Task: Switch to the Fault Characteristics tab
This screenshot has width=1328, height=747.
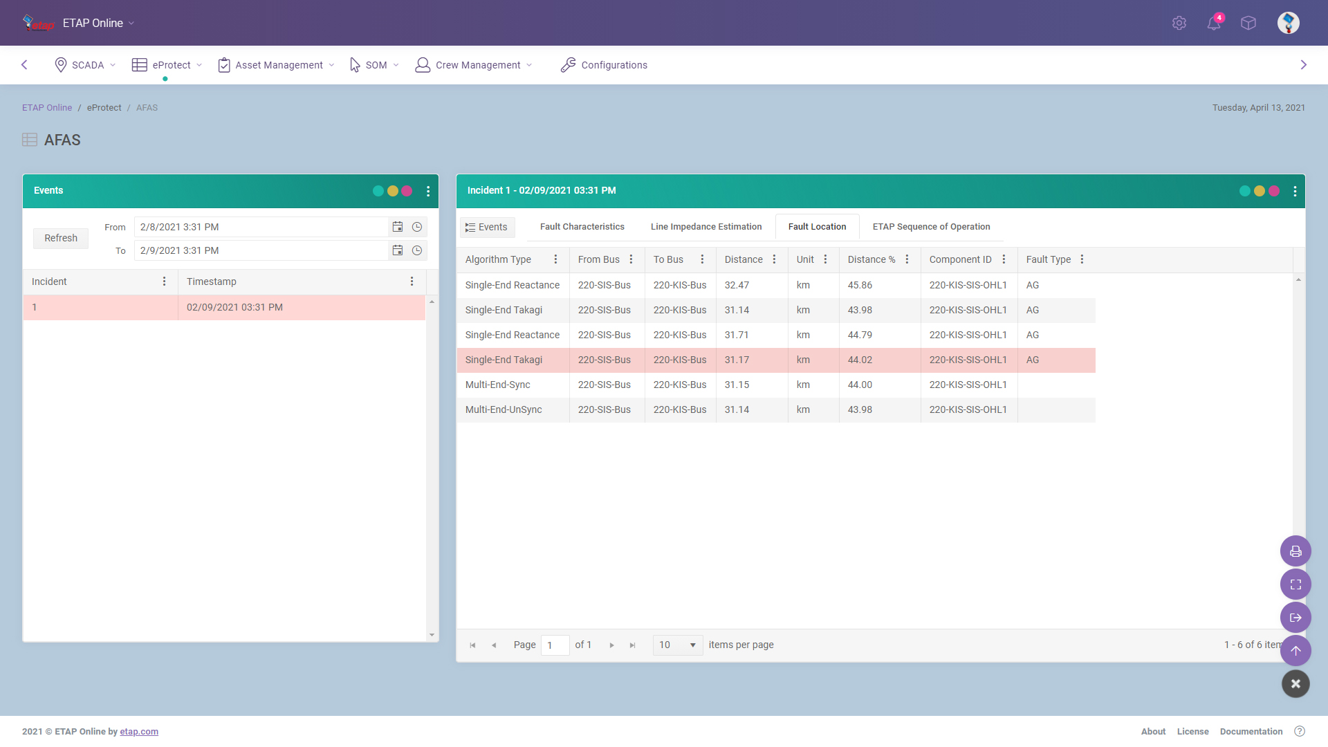Action: coord(582,226)
